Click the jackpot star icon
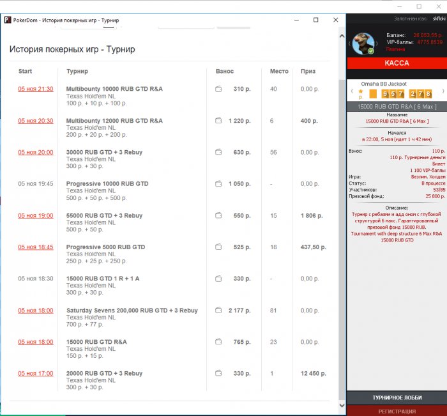This screenshot has height=416, width=447. tap(361, 91)
